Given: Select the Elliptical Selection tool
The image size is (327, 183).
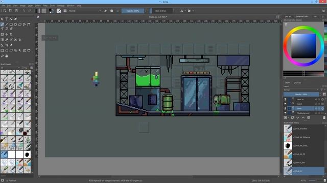Looking at the screenshot, I should click(7, 50).
